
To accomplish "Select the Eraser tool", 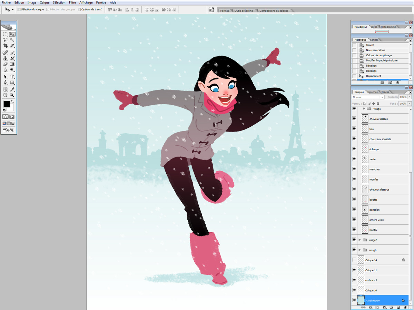I will click(x=6, y=64).
